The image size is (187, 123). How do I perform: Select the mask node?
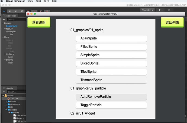11,43
